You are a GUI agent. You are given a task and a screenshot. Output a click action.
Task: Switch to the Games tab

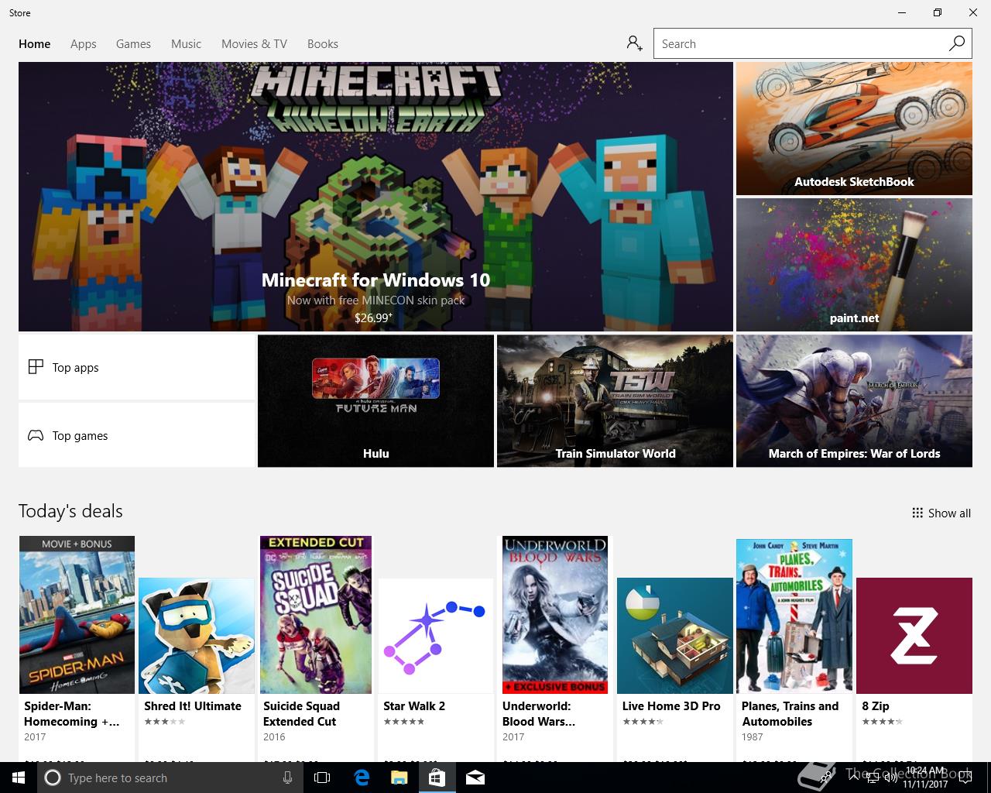(133, 44)
